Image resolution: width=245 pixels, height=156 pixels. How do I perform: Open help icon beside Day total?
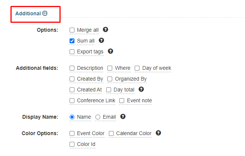[141, 89]
